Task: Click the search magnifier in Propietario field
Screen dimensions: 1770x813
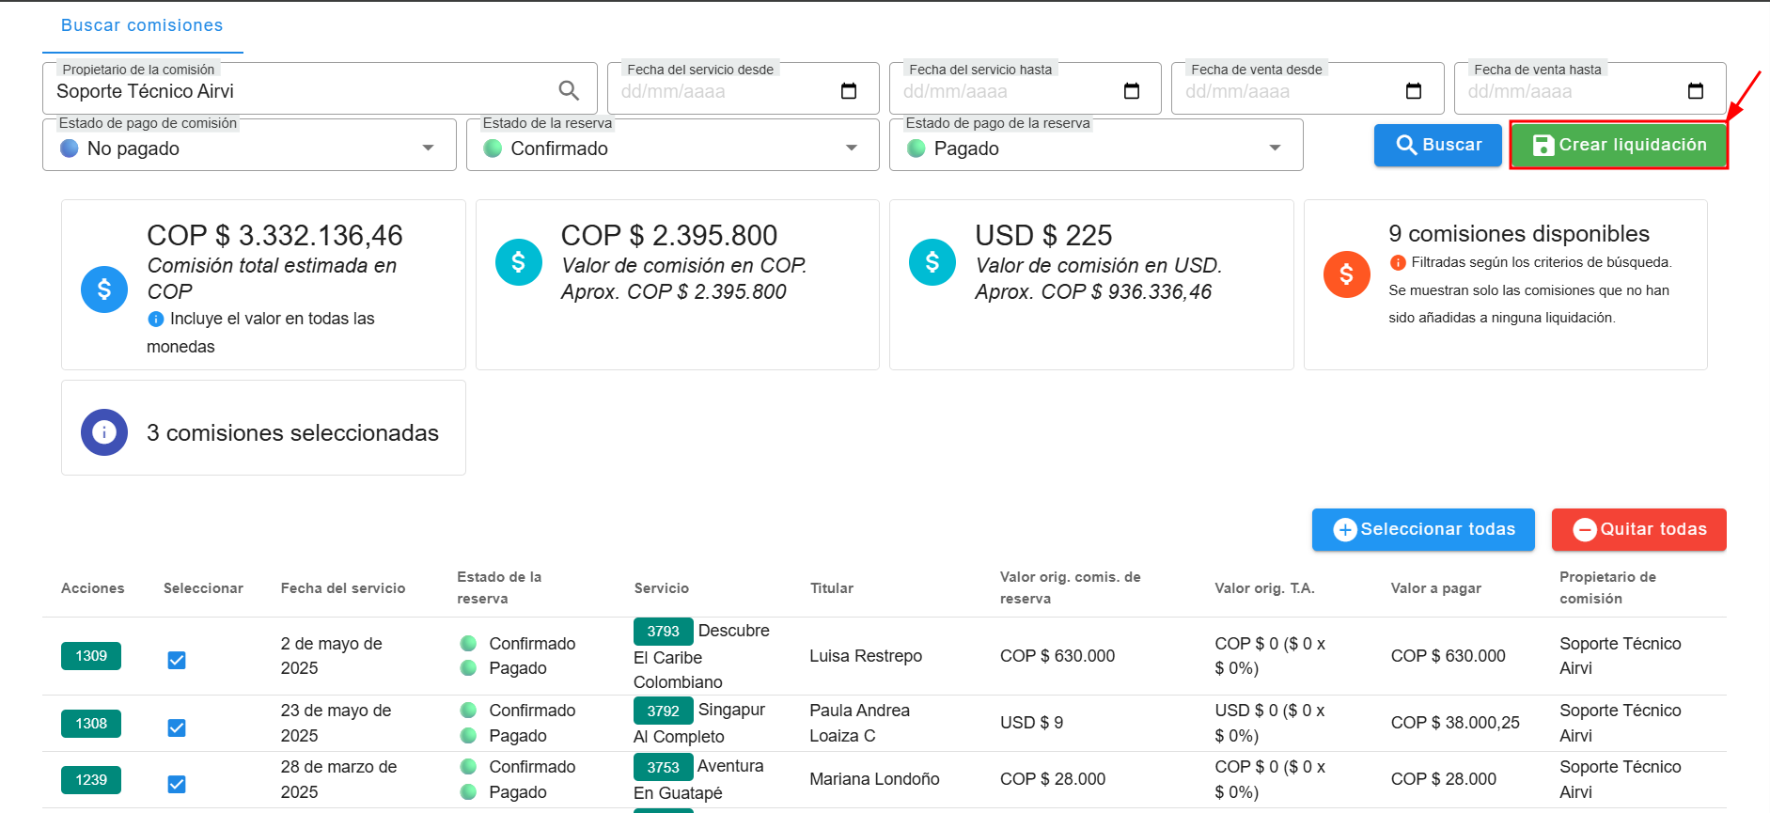Action: (x=569, y=90)
